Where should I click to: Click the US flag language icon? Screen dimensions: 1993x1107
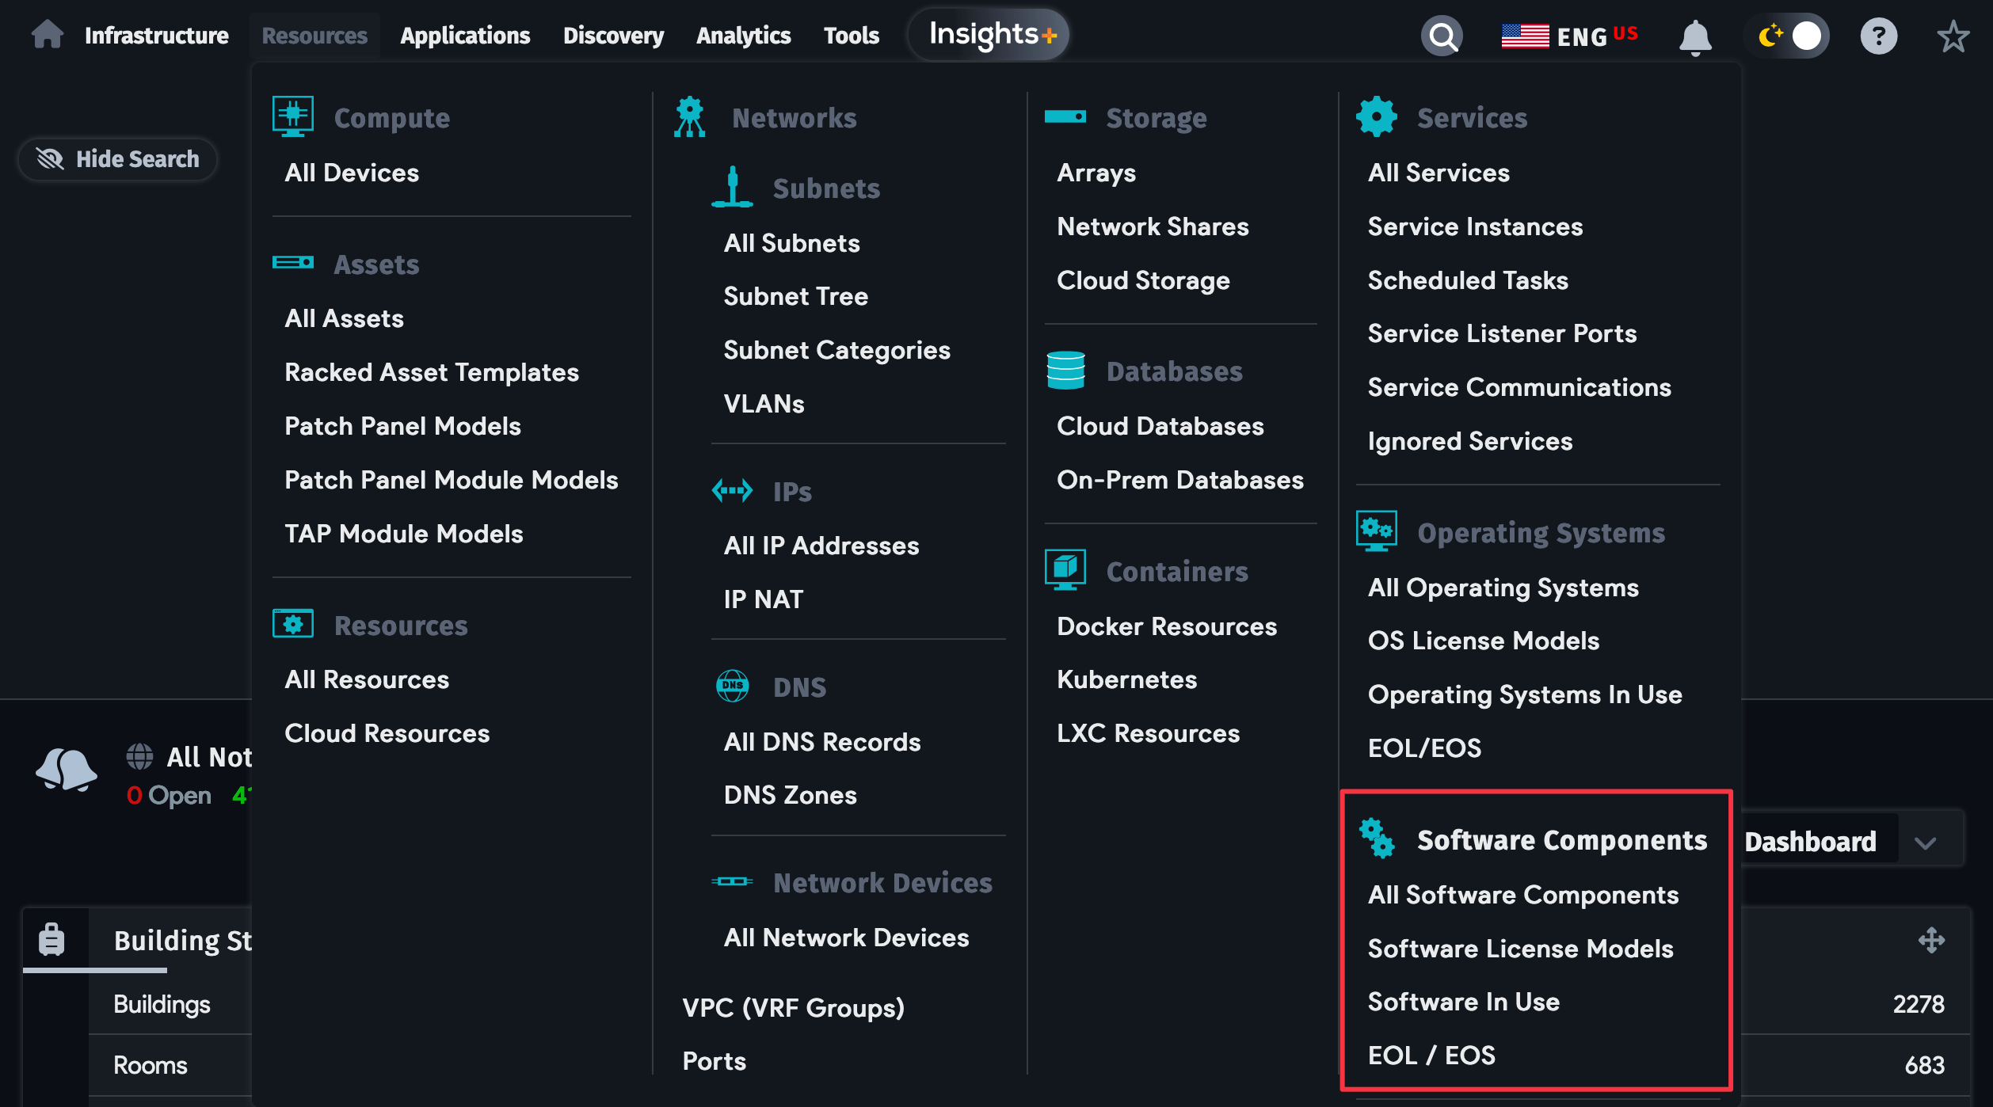click(1525, 36)
